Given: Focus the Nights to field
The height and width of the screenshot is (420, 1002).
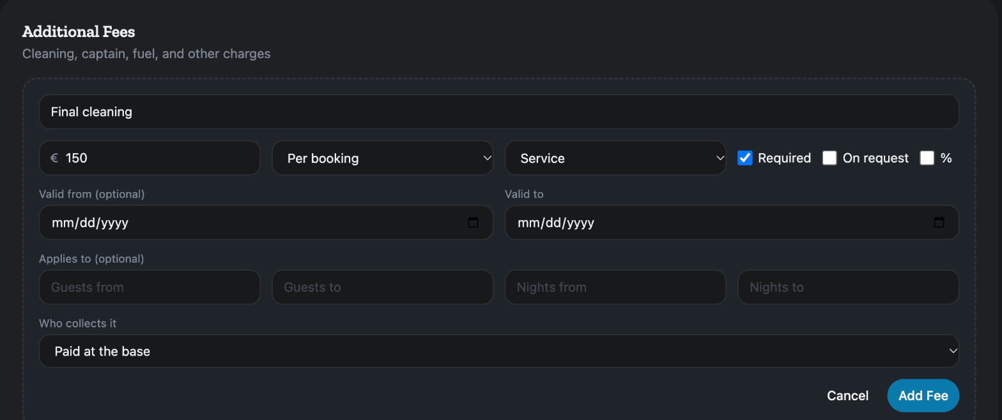Looking at the screenshot, I should (849, 287).
